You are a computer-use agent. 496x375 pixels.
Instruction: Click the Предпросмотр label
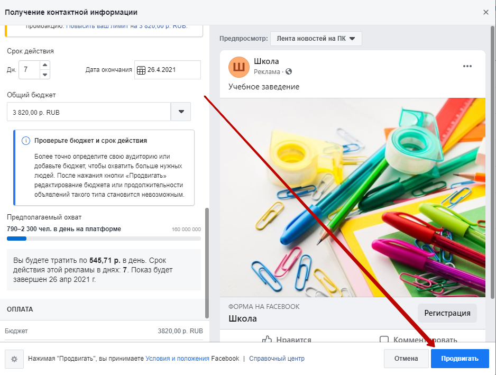click(x=244, y=39)
